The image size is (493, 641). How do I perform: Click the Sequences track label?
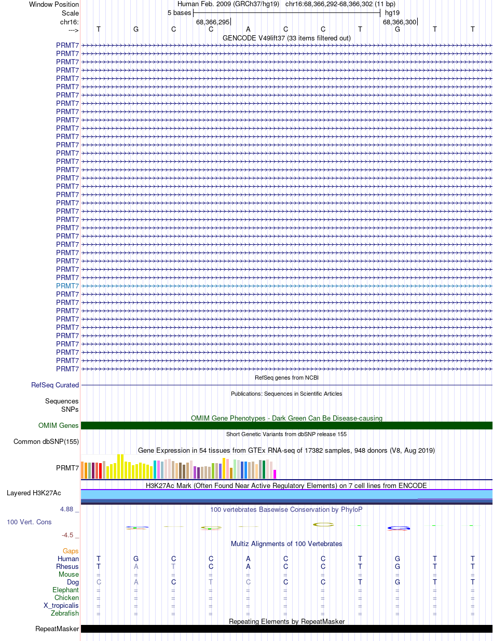62,401
